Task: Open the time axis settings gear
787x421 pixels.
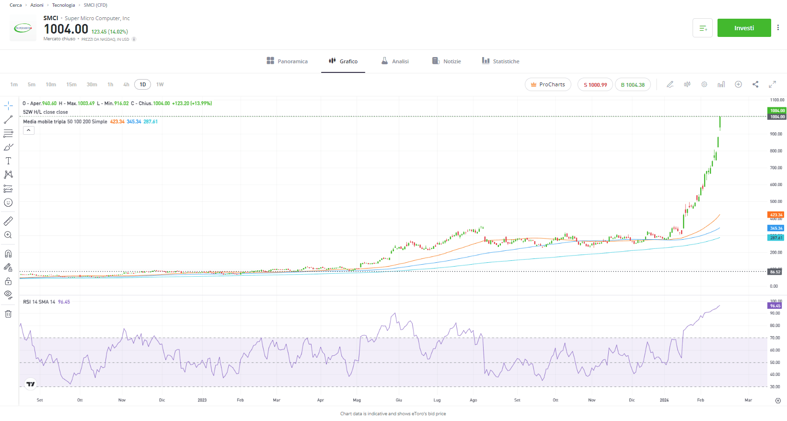Action: [x=778, y=400]
